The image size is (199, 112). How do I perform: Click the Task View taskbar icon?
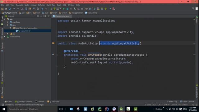pos(61,109)
